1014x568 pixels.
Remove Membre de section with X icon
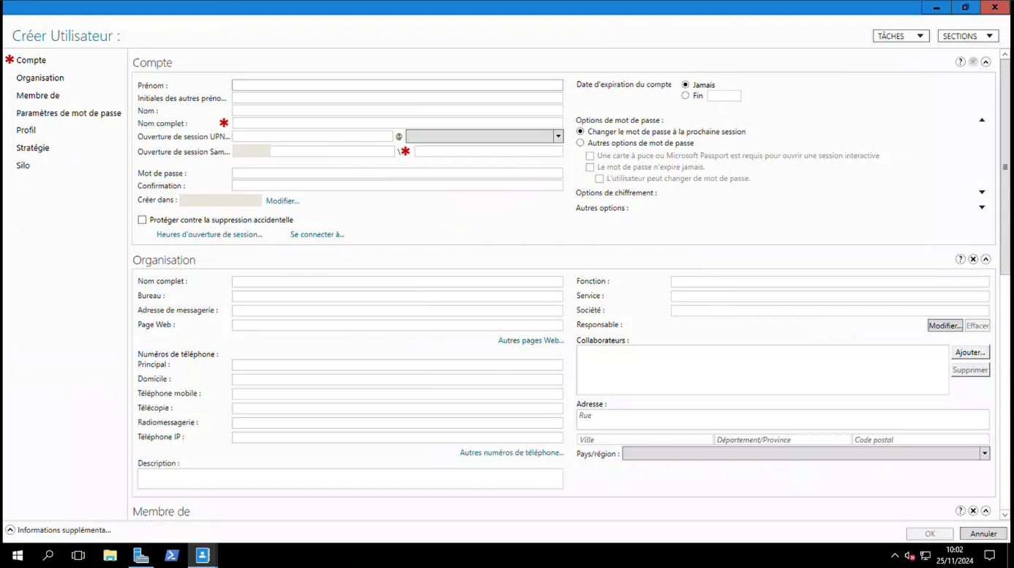point(973,511)
